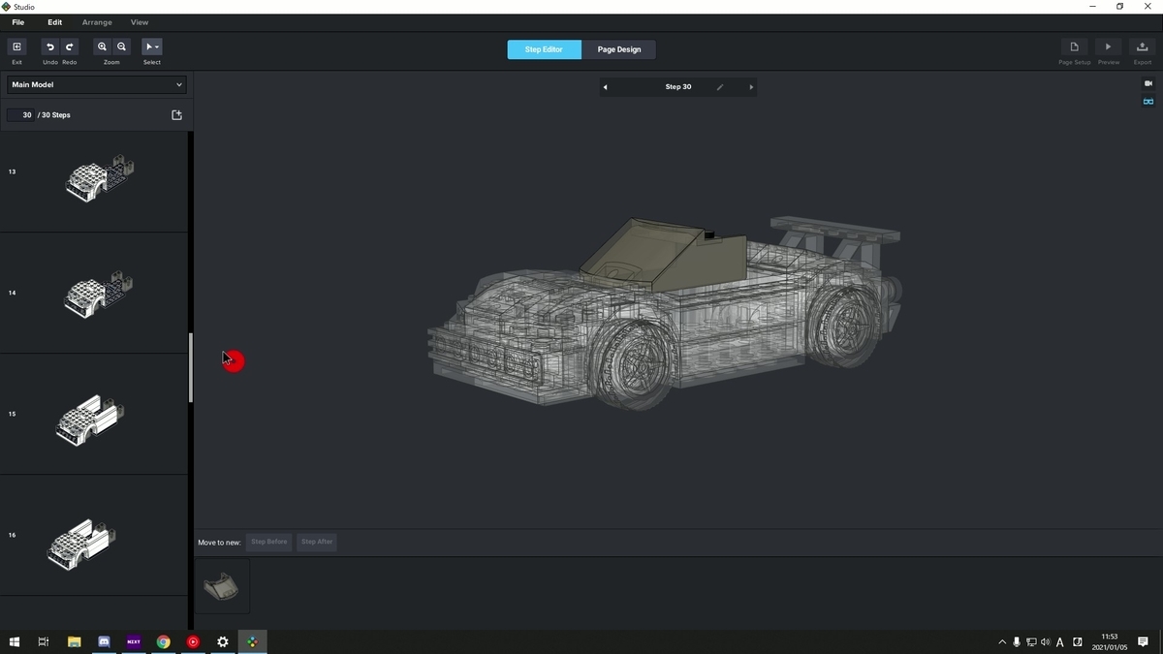This screenshot has width=1163, height=654.
Task: Click the Exit icon in toolbar
Action: [16, 47]
